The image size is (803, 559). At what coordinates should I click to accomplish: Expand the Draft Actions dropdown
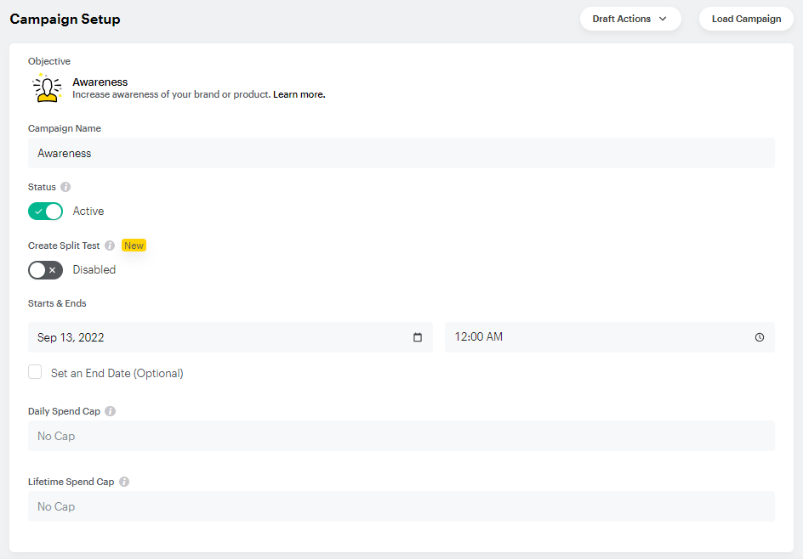coord(630,19)
